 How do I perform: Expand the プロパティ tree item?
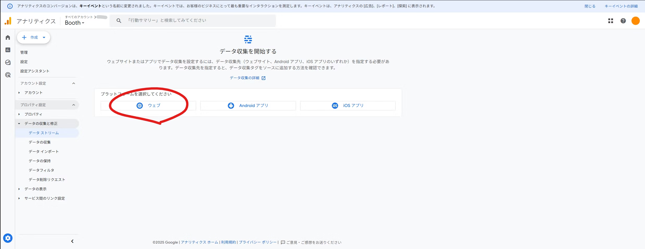coord(19,114)
